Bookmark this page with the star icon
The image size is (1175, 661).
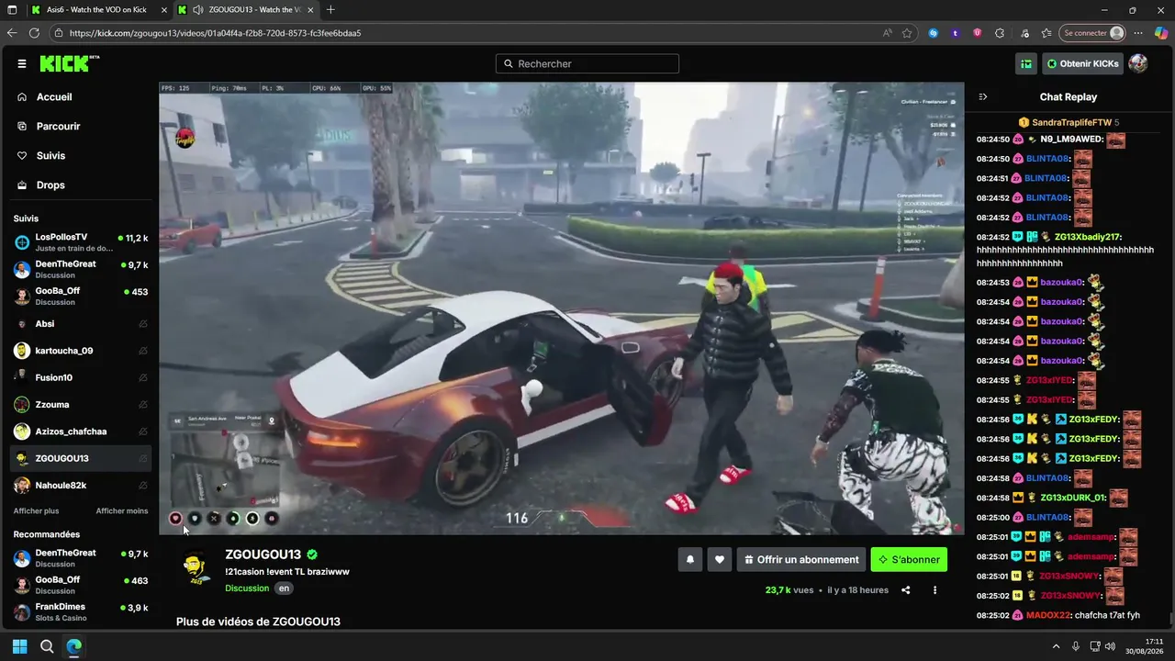tap(907, 33)
